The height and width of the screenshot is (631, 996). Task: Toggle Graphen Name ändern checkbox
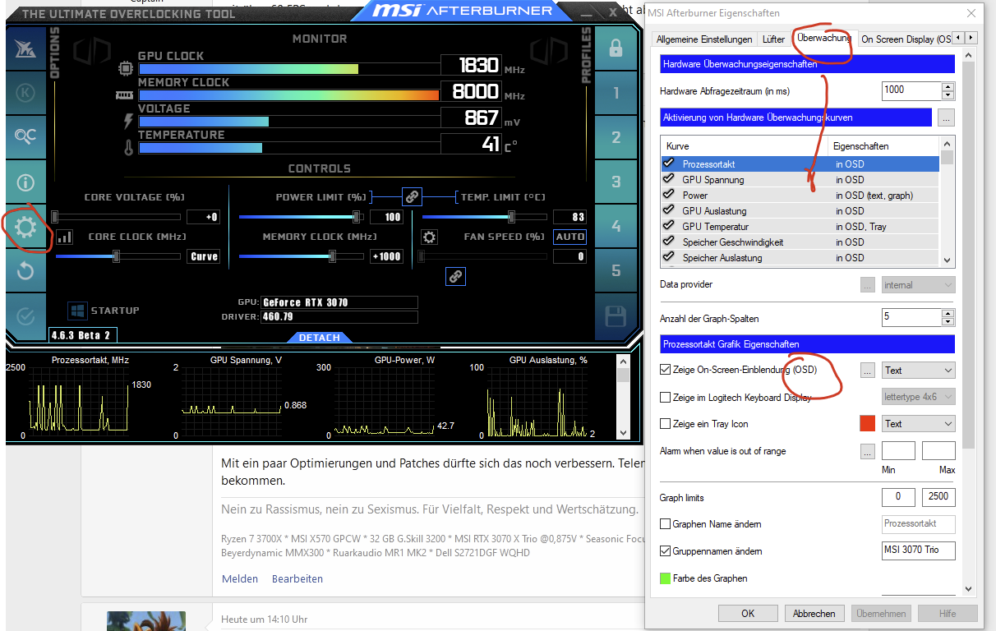(666, 524)
